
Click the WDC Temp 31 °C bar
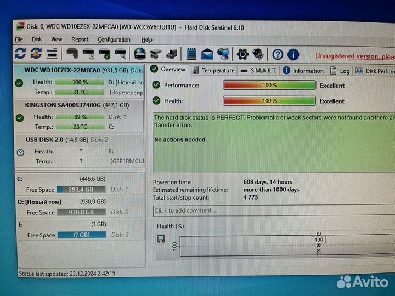(80, 92)
